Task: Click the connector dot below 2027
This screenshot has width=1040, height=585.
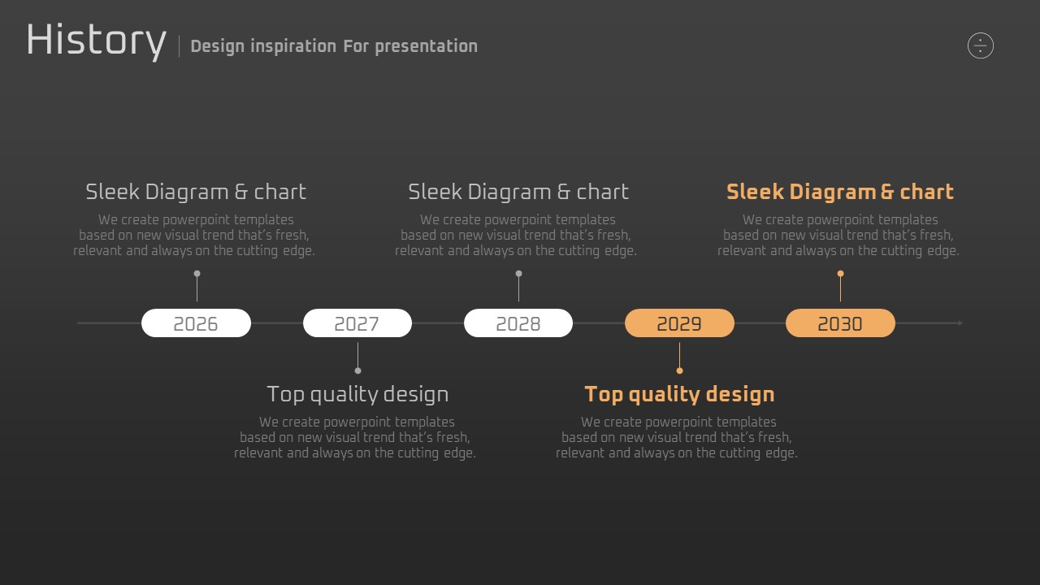Action: (357, 370)
